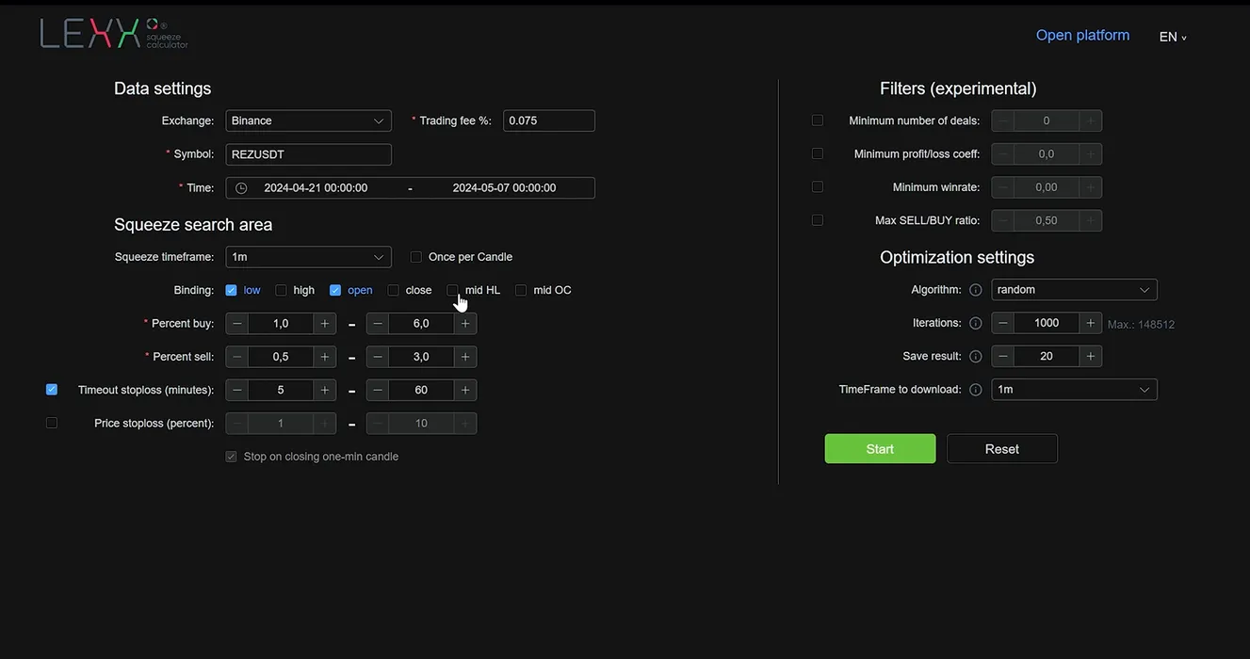The width and height of the screenshot is (1250, 659).
Task: Increase the Iterations count
Action: (x=1091, y=323)
